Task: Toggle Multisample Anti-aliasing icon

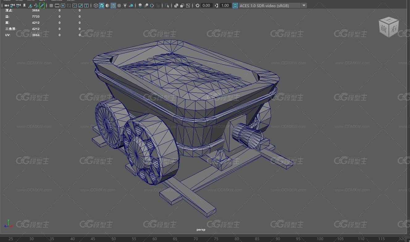Action: point(152,6)
